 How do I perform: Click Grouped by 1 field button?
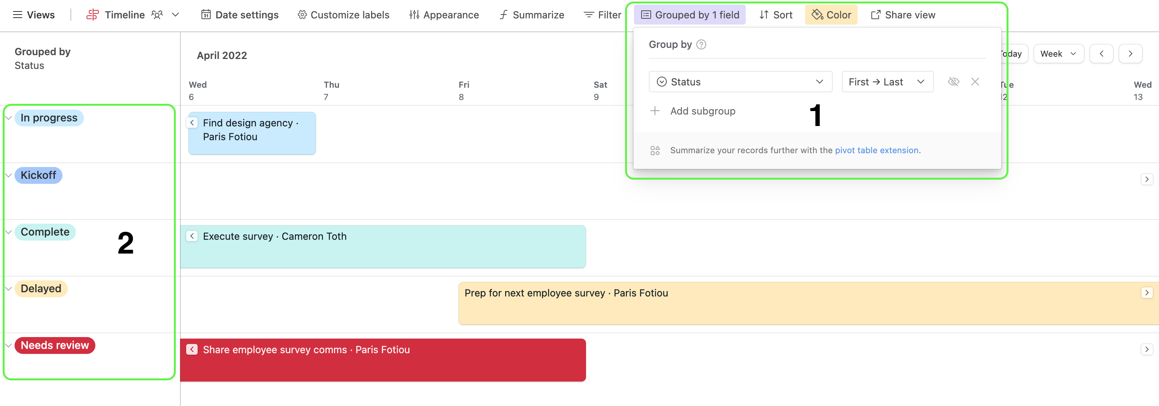click(x=690, y=15)
